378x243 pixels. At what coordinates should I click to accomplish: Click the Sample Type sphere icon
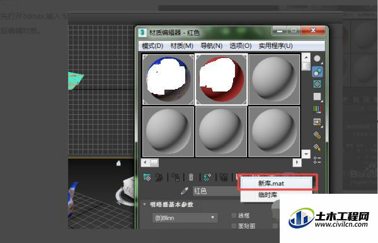[x=318, y=59]
